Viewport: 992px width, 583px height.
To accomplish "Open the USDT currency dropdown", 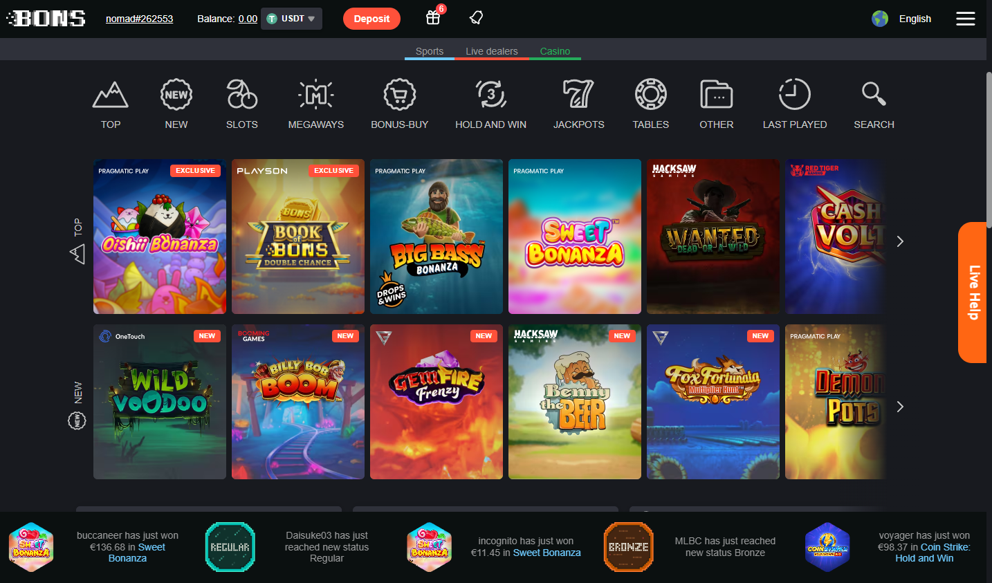I will click(292, 19).
